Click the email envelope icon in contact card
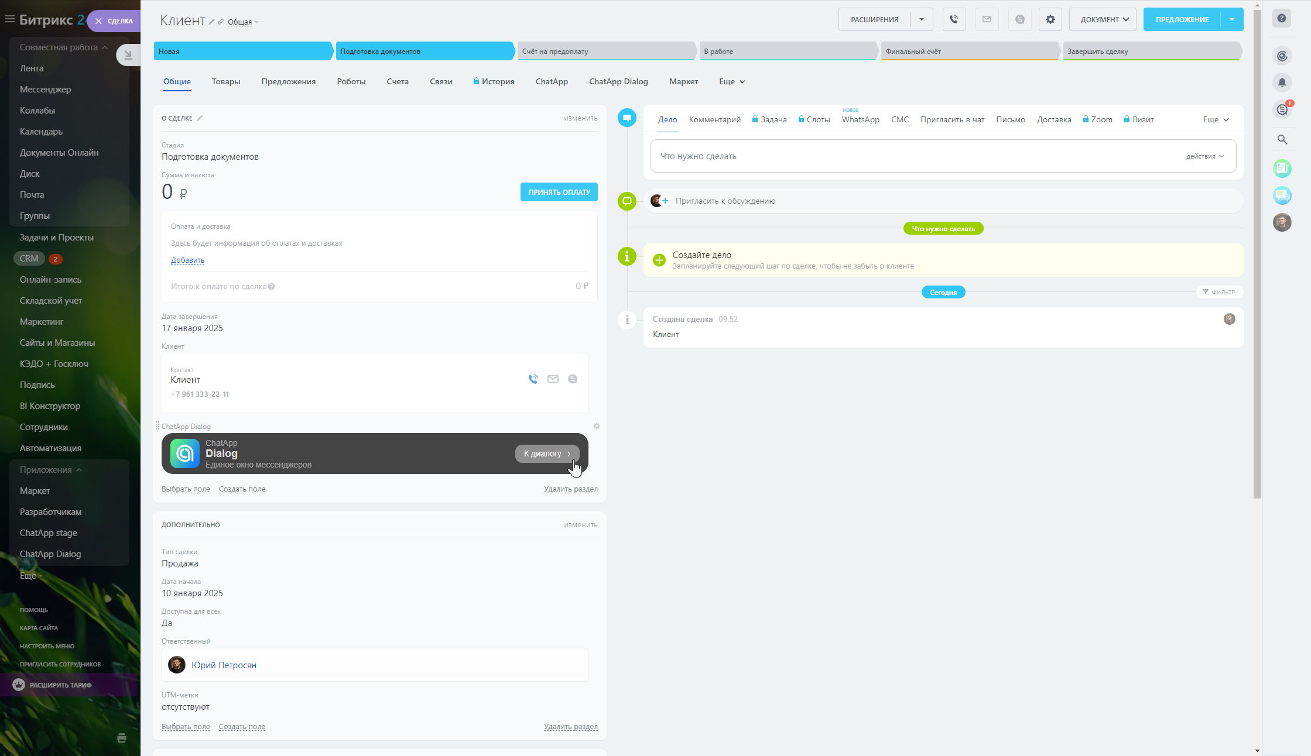1311x756 pixels. [553, 379]
